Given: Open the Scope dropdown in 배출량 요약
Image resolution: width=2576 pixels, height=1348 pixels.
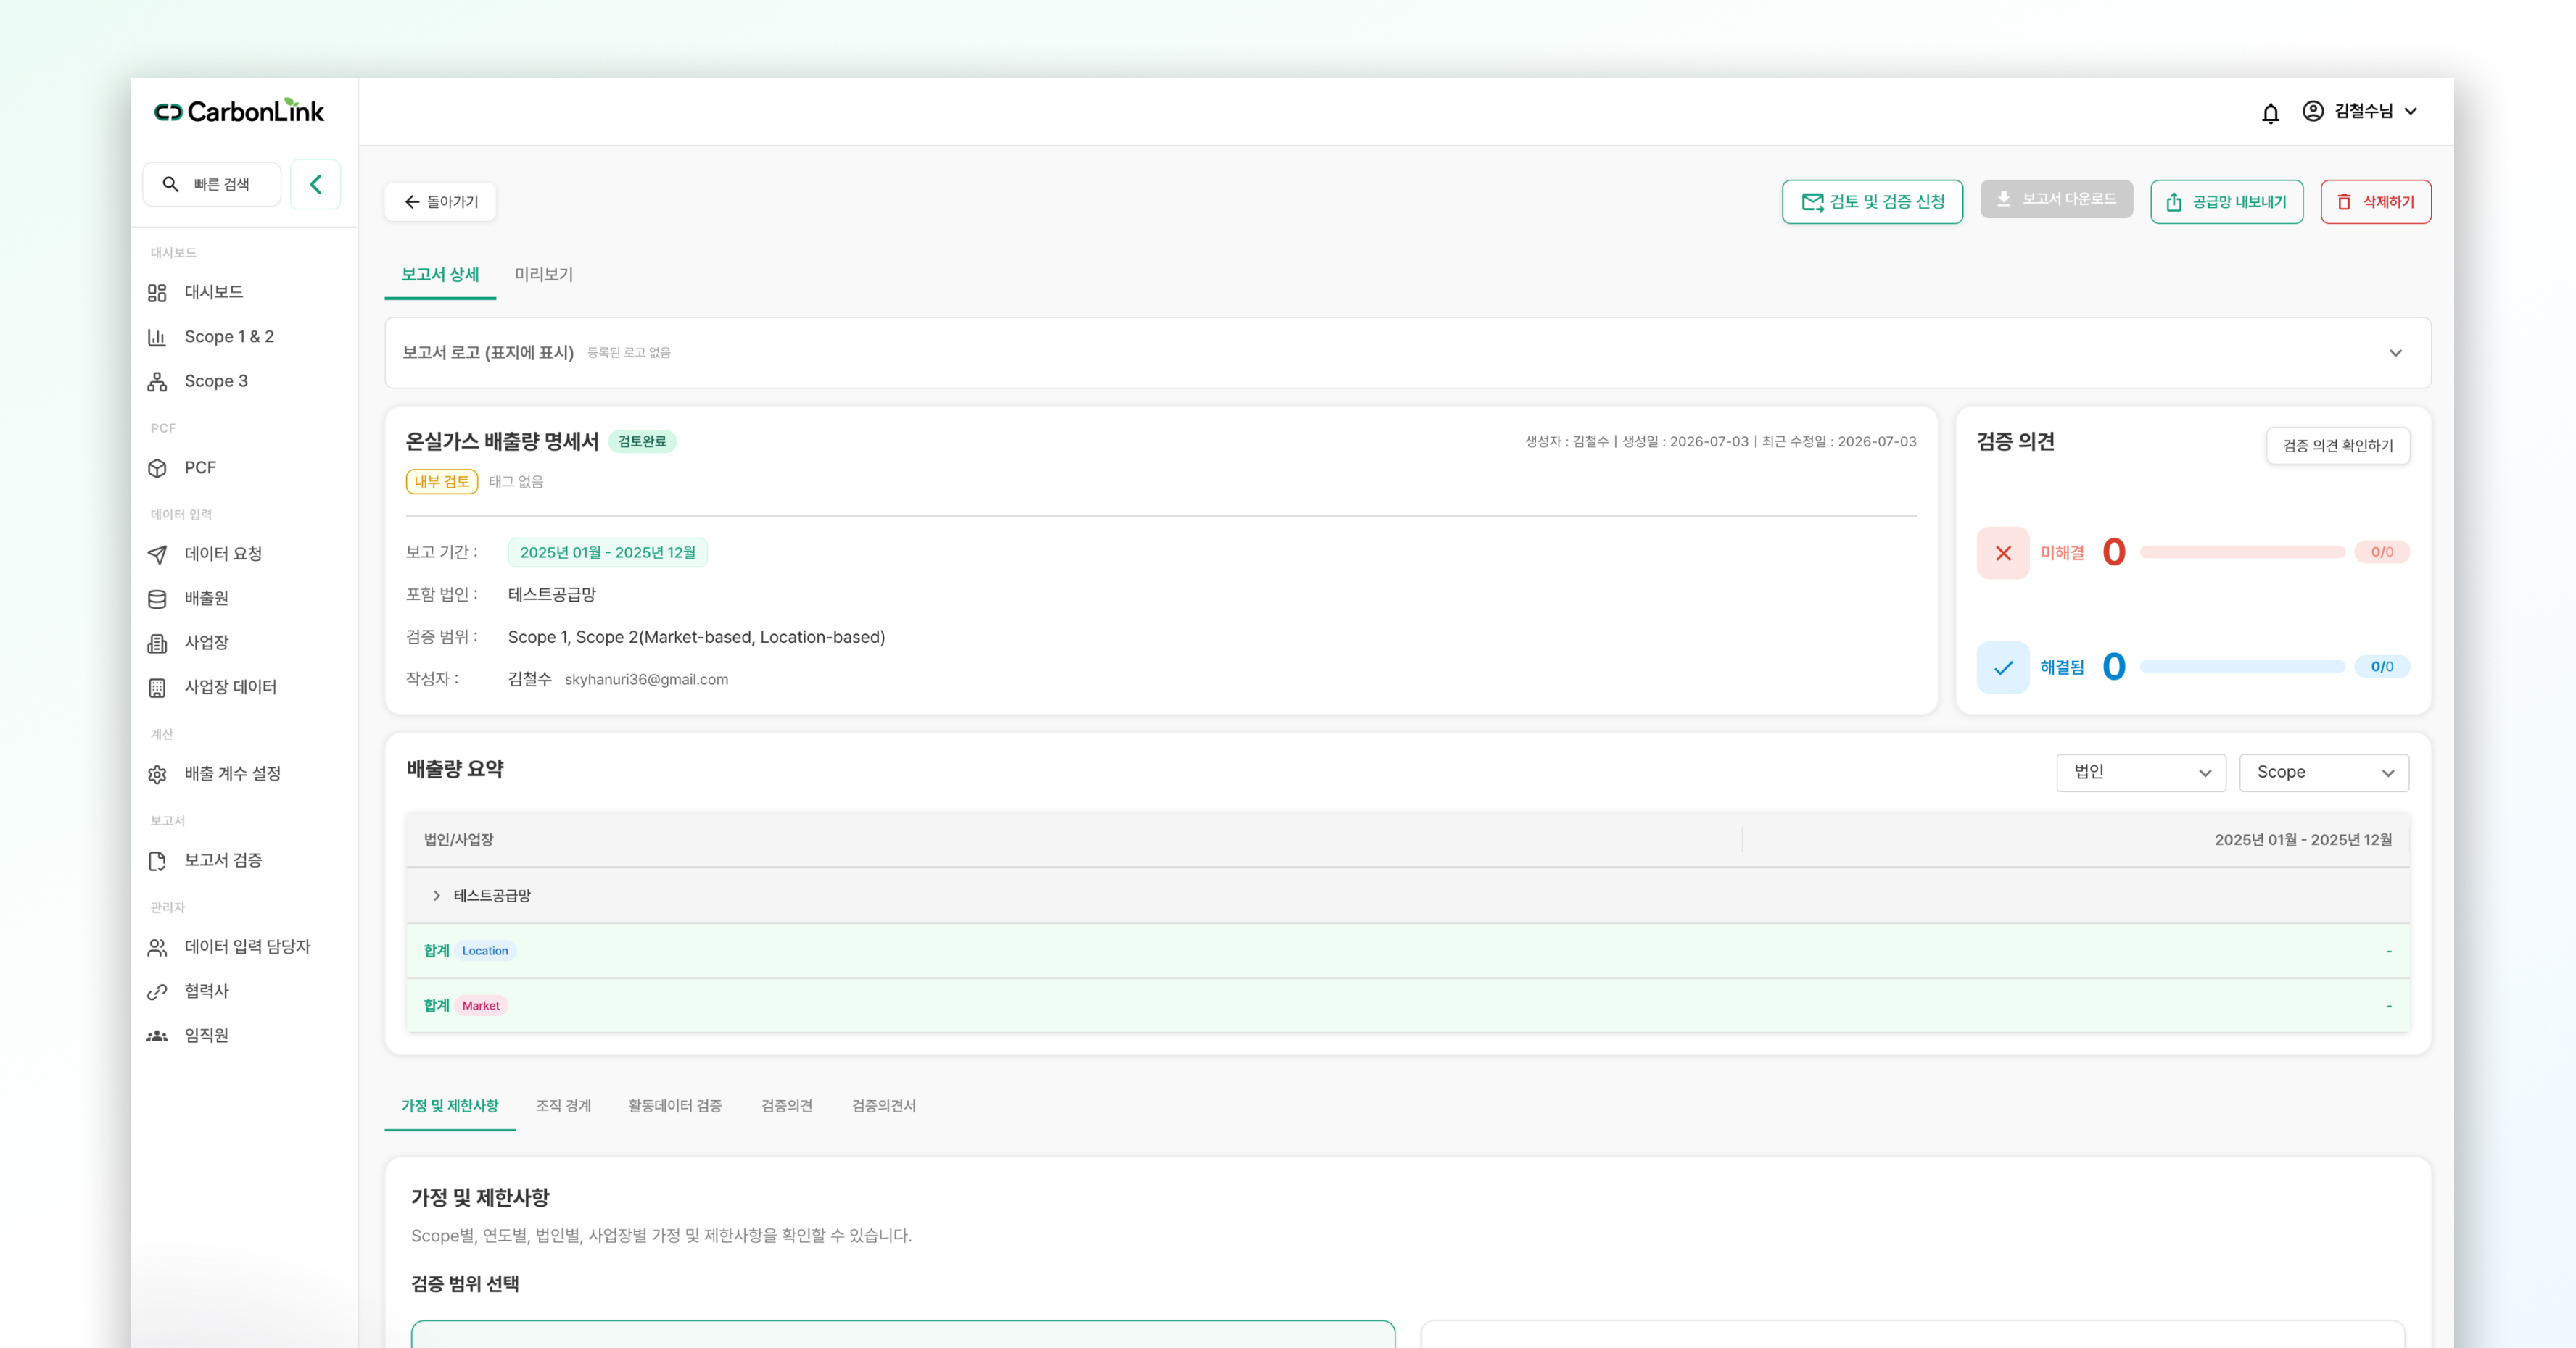Looking at the screenshot, I should coord(2324,773).
